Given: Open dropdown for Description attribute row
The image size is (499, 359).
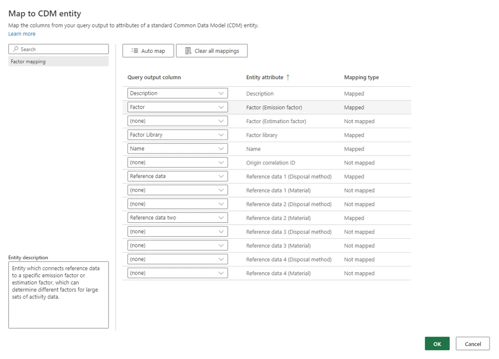Looking at the screenshot, I should click(178, 93).
